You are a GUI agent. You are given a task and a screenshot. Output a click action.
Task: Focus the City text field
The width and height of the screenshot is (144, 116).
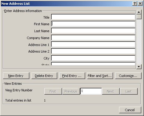(x=93, y=58)
